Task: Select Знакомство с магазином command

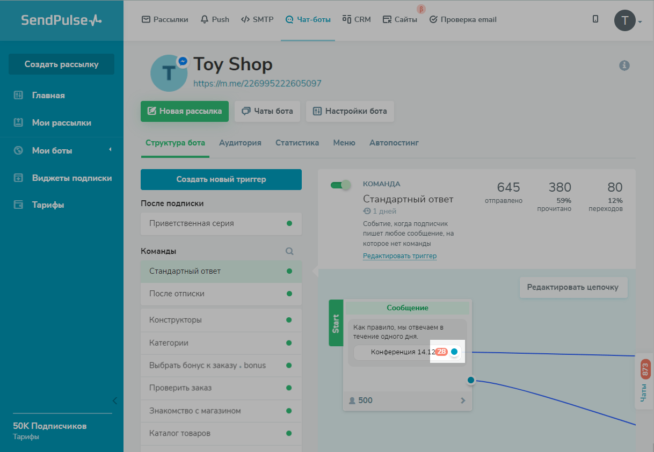Action: [x=221, y=411]
